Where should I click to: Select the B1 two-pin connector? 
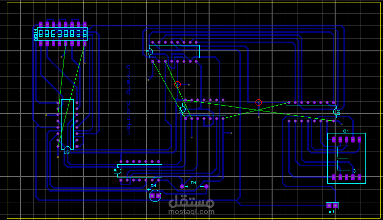[x=332, y=205]
